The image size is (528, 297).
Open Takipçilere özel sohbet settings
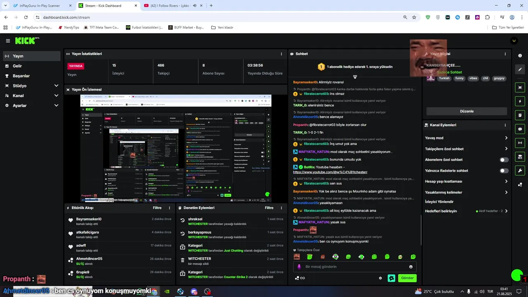[x=467, y=149]
